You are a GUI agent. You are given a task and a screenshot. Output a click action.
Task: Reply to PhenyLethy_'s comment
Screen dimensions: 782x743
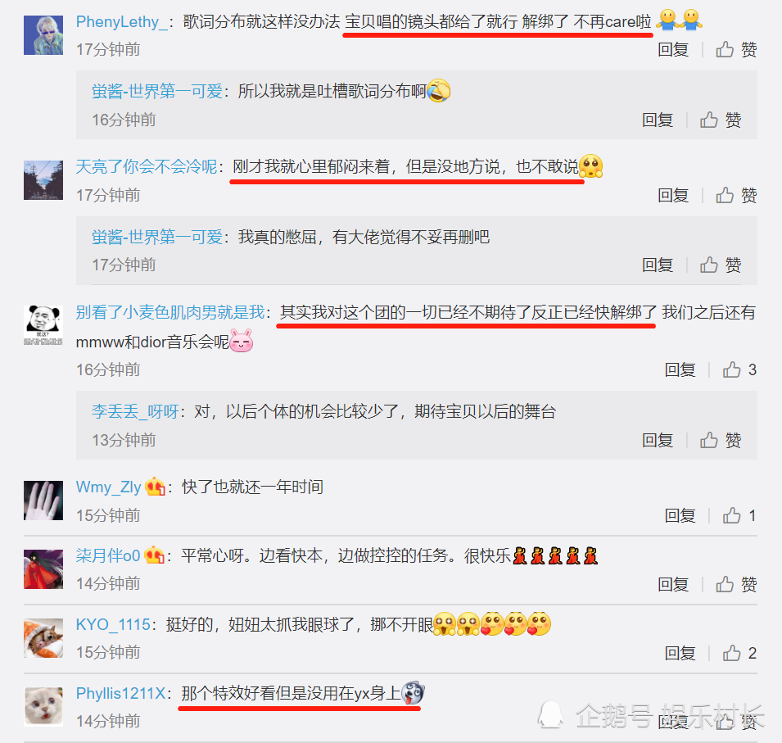[673, 49]
